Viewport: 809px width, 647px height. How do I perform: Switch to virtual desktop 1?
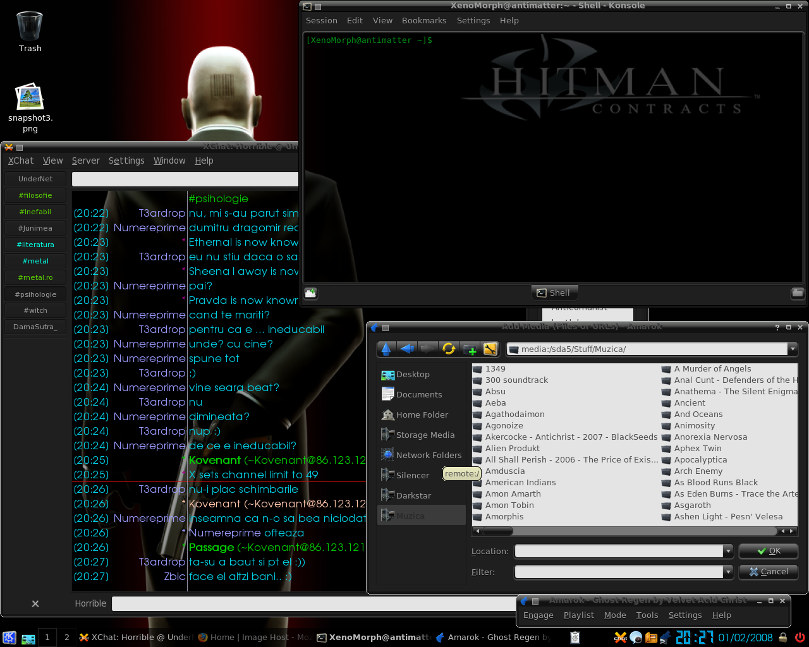coord(47,638)
